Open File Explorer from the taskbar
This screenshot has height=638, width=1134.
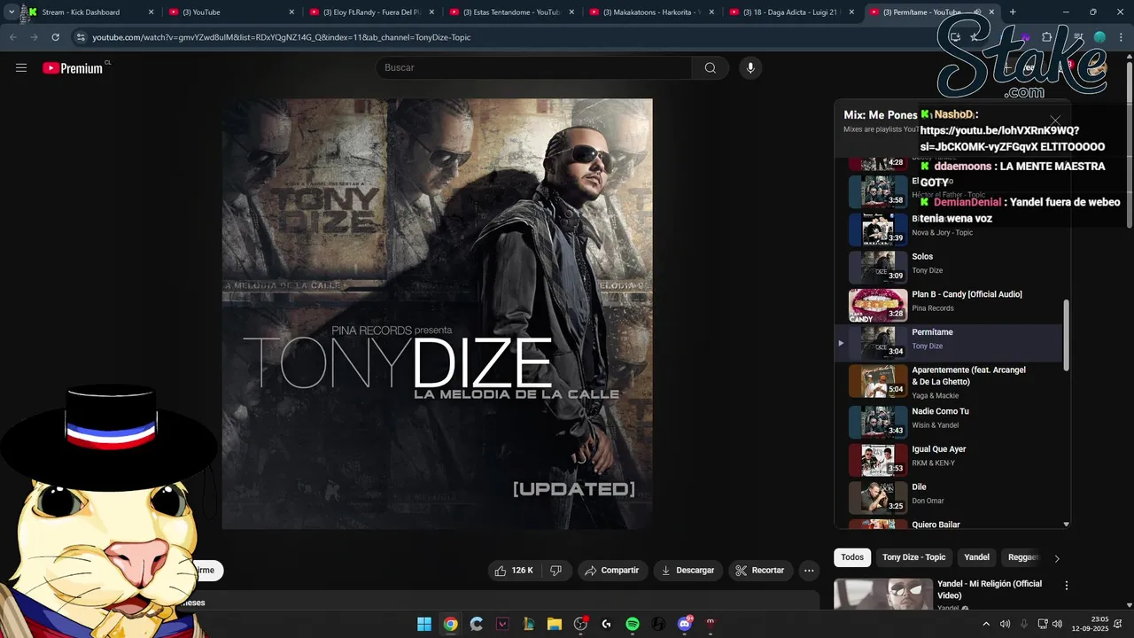coord(555,624)
